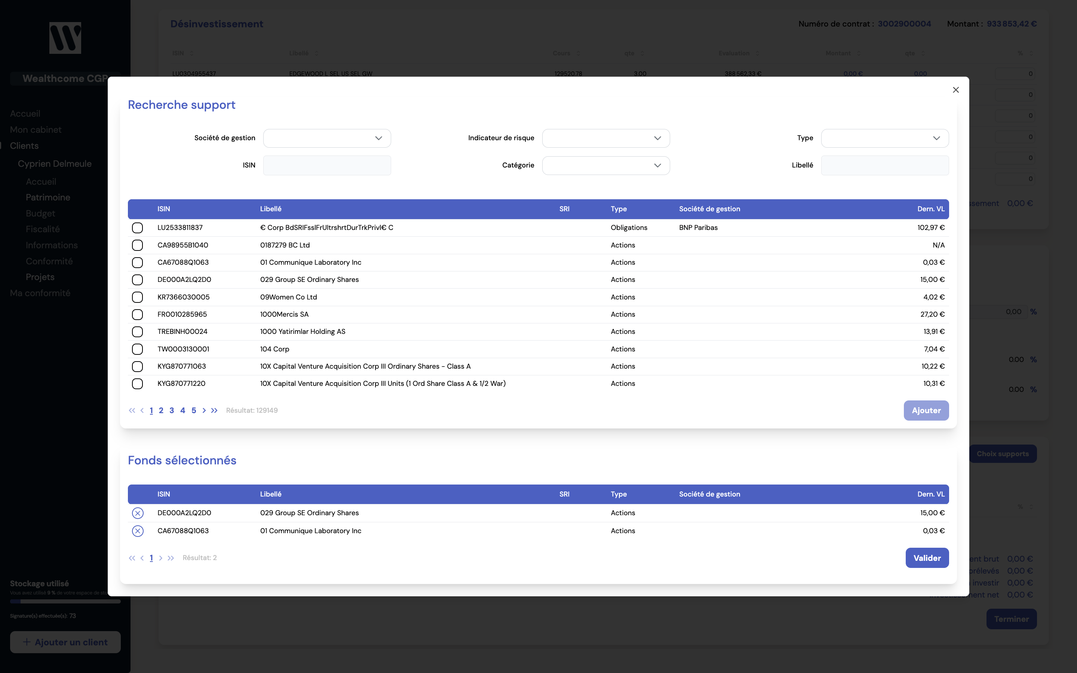Open Patrimoine in client menu
Image resolution: width=1077 pixels, height=673 pixels.
[48, 198]
